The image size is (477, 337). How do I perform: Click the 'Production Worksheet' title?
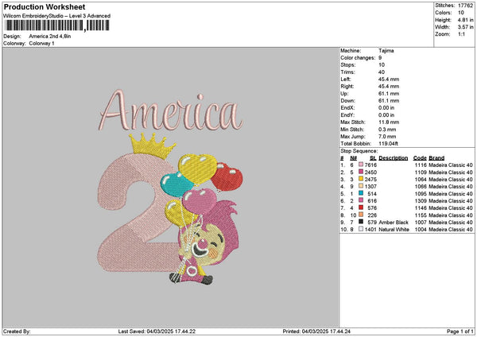click(x=45, y=7)
